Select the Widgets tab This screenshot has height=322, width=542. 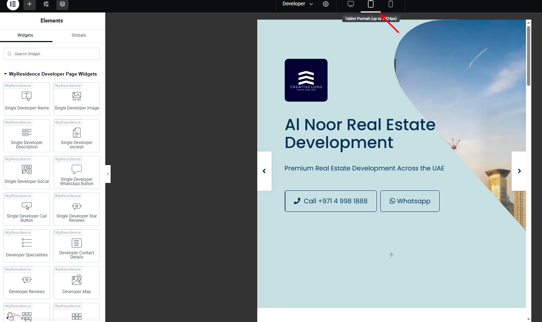[25, 35]
